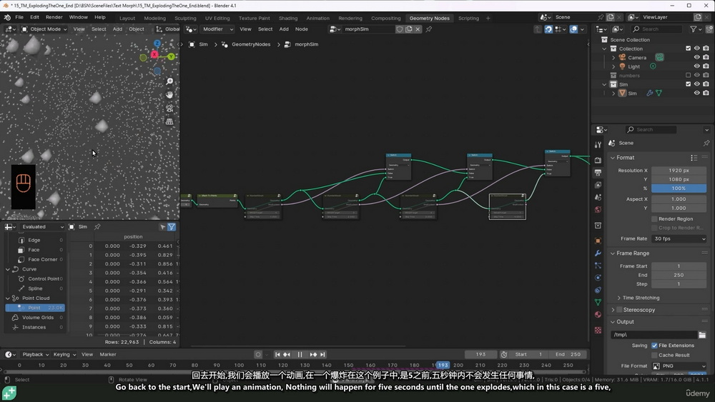715x402 pixels.
Task: Open the Render menu
Action: (54, 17)
